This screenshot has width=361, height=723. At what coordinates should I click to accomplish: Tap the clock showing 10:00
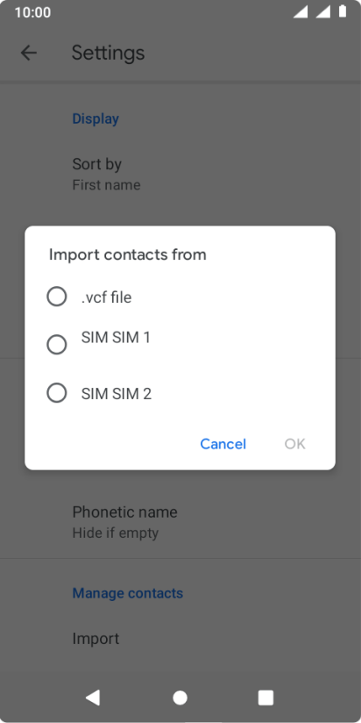point(32,12)
